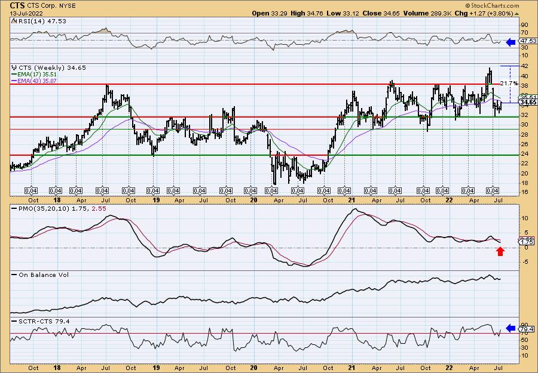Viewport: 538px width, 373px height.
Task: Click the 47.53 value tag on RSI axis
Action: point(527,41)
